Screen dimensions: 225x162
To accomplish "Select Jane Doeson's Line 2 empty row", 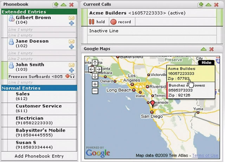I will (x=42, y=59).
